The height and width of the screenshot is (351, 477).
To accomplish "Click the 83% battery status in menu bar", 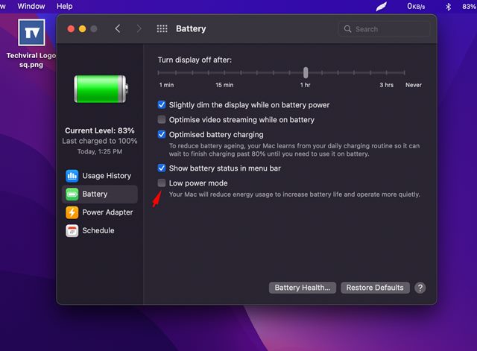I will click(469, 7).
